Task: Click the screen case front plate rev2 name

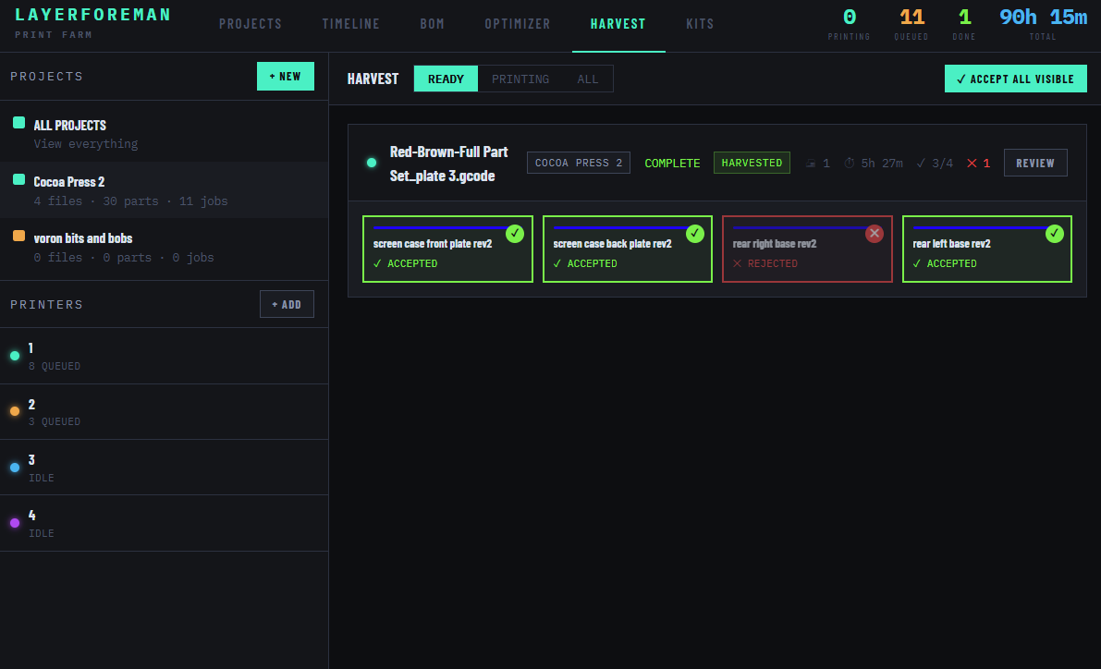Action: tap(433, 244)
